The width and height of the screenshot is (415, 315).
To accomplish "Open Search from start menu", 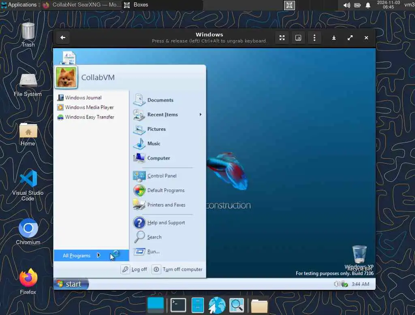I will (148, 237).
